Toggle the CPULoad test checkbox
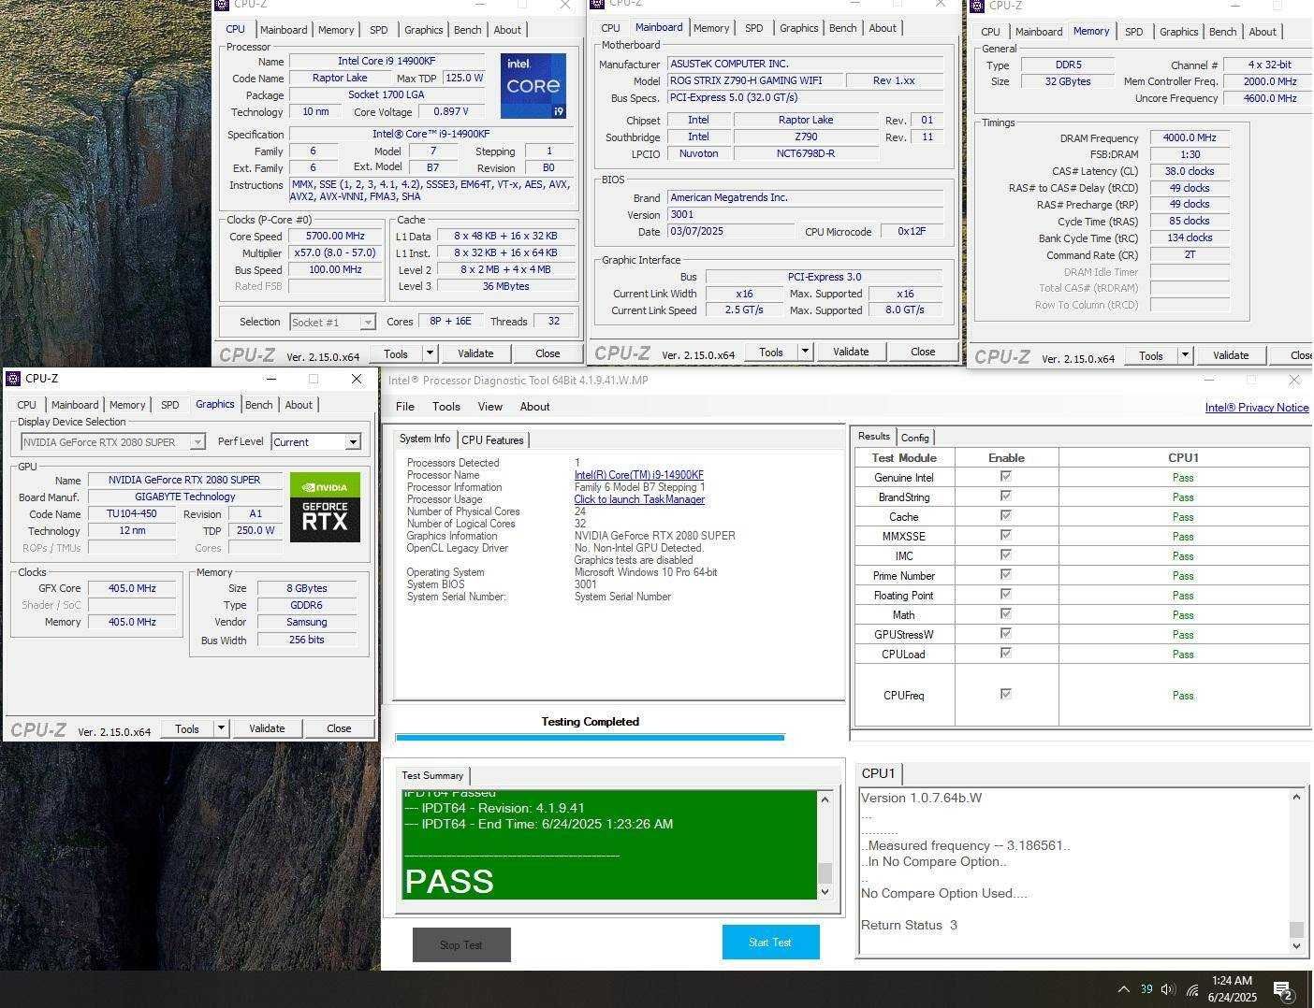Viewport: 1314px width, 1008px height. coord(1006,654)
